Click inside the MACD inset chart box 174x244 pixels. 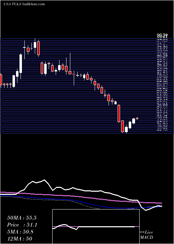96,227
